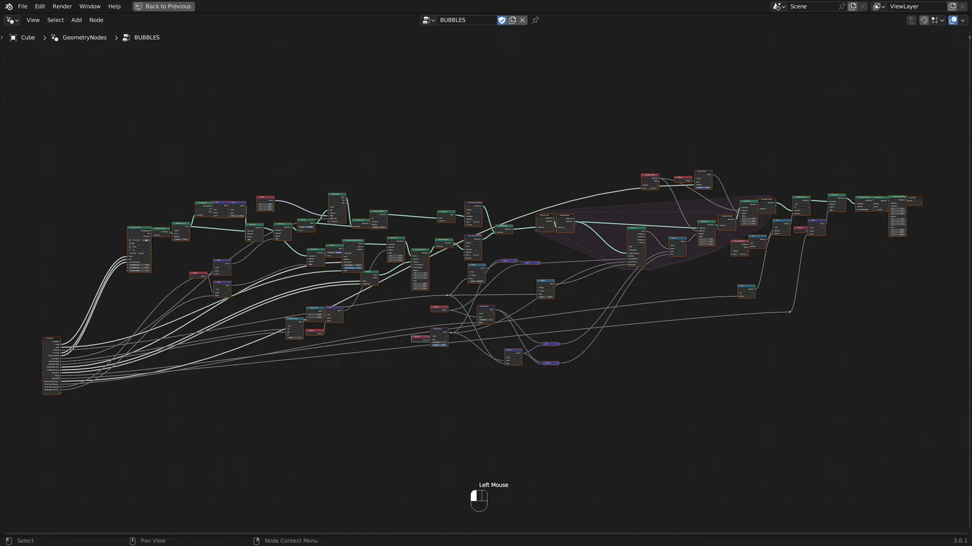972x546 pixels.
Task: Toggle the node tree pin icon
Action: coord(535,20)
